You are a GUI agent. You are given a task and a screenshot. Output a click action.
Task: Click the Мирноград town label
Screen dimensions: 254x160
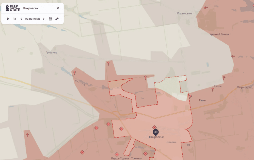[244, 87]
